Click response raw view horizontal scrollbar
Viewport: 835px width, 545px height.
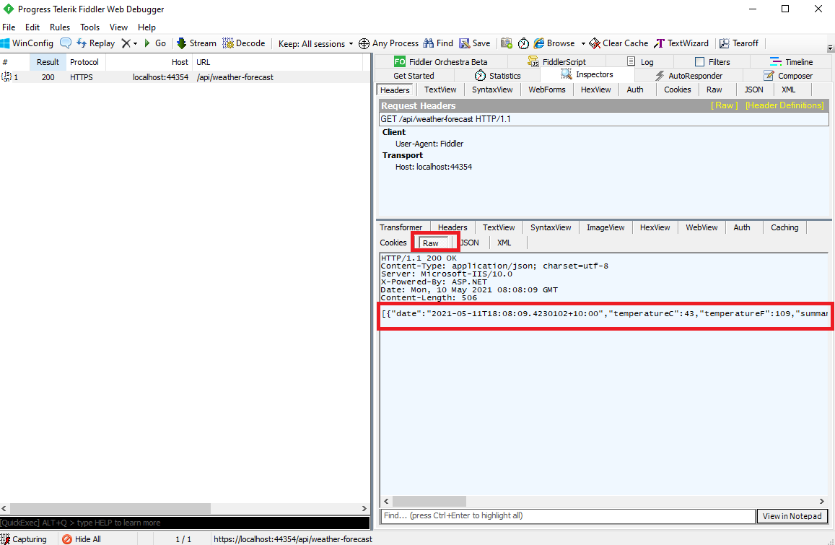click(429, 501)
